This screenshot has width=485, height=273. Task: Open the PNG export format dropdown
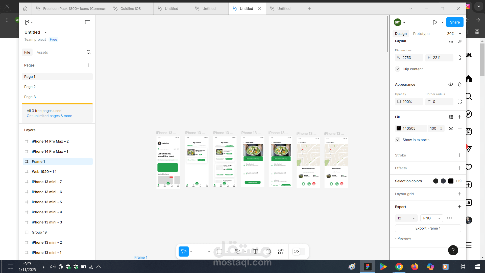[x=432, y=218]
